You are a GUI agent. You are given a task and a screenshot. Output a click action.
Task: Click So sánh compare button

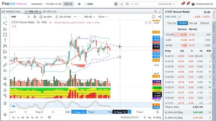click(x=46, y=17)
